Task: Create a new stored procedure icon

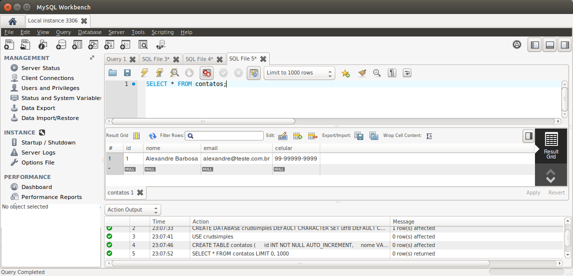Action: coord(109,44)
